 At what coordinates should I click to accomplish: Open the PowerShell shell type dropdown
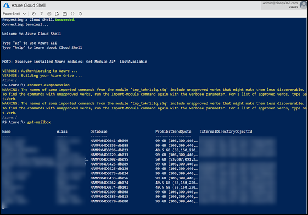point(14,14)
